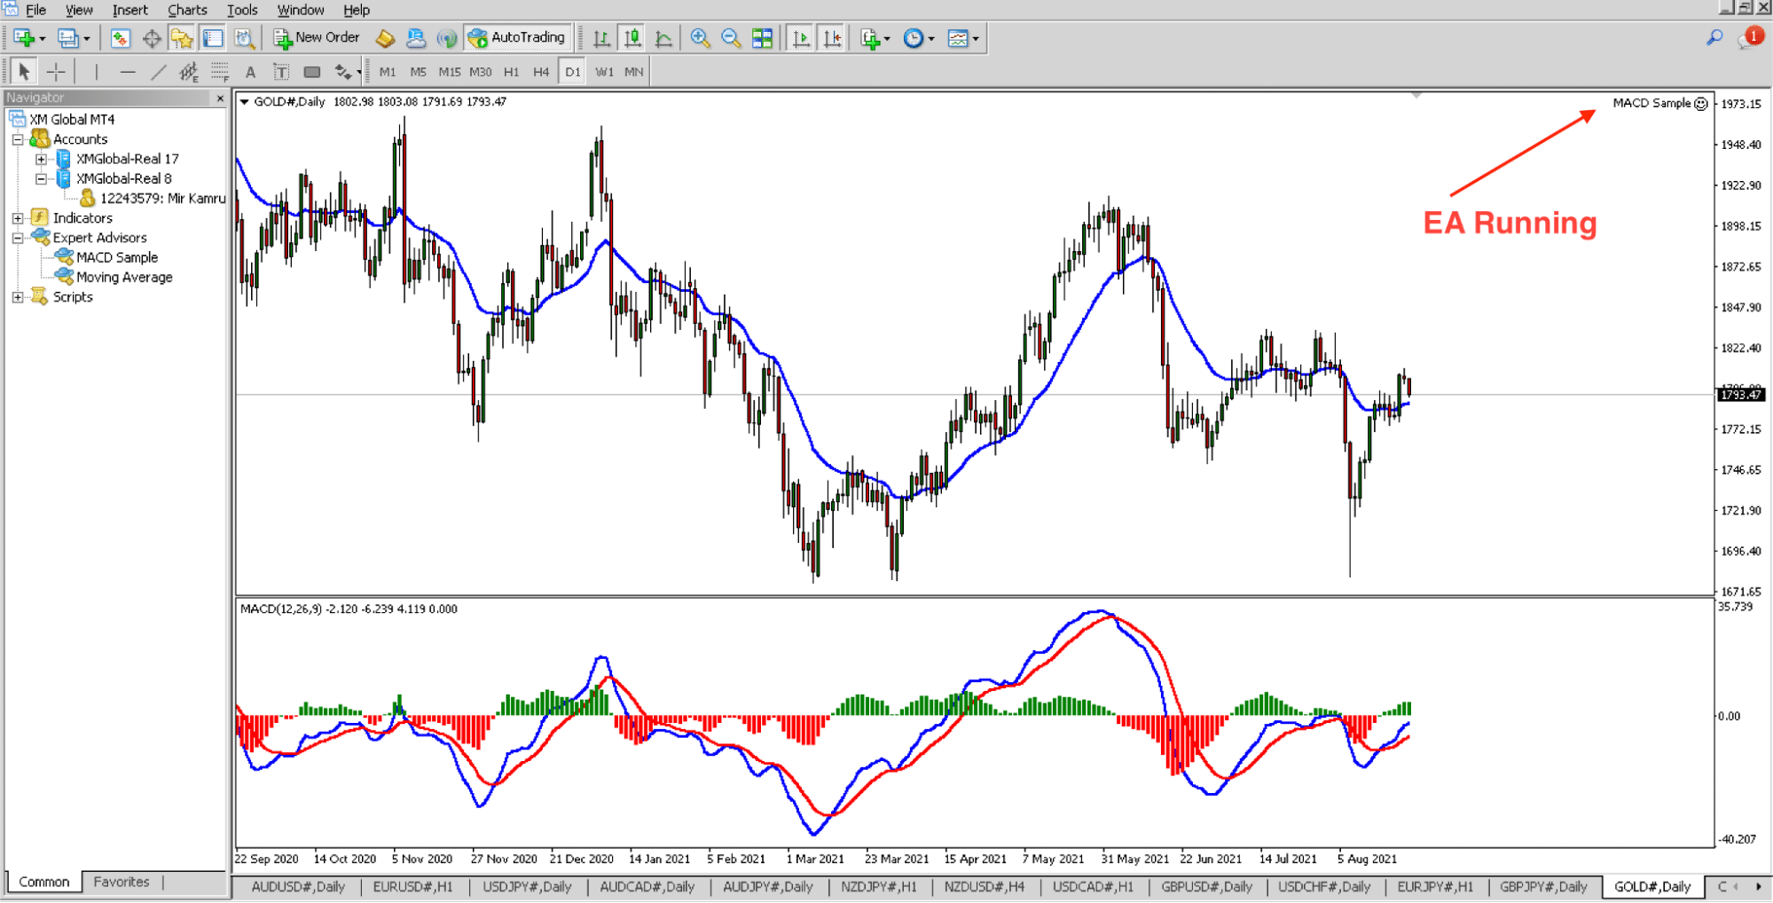The image size is (1773, 903).
Task: Open the Templates dropdown arrow
Action: [x=976, y=39]
